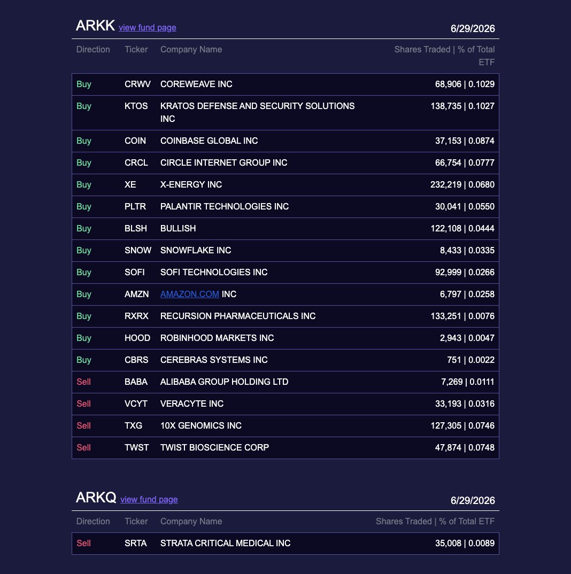This screenshot has height=574, width=571.
Task: Click shares value 6,797 | 0.0258
Action: [467, 294]
